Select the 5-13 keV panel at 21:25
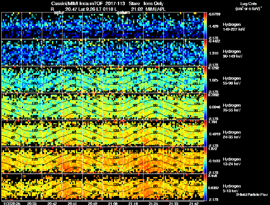 (x=153, y=187)
